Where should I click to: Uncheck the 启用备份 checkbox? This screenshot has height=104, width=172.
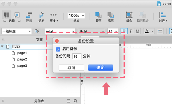(x=58, y=49)
